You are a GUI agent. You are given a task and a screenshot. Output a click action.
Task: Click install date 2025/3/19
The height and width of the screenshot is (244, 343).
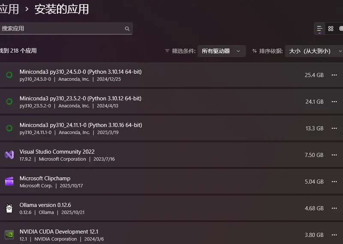tap(108, 133)
